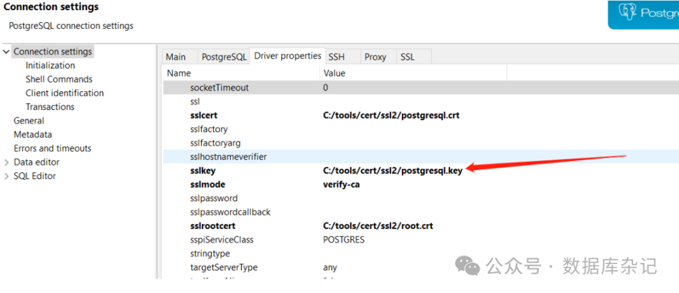Select the SSL tab
Screen dimensions: 679x293
[407, 57]
